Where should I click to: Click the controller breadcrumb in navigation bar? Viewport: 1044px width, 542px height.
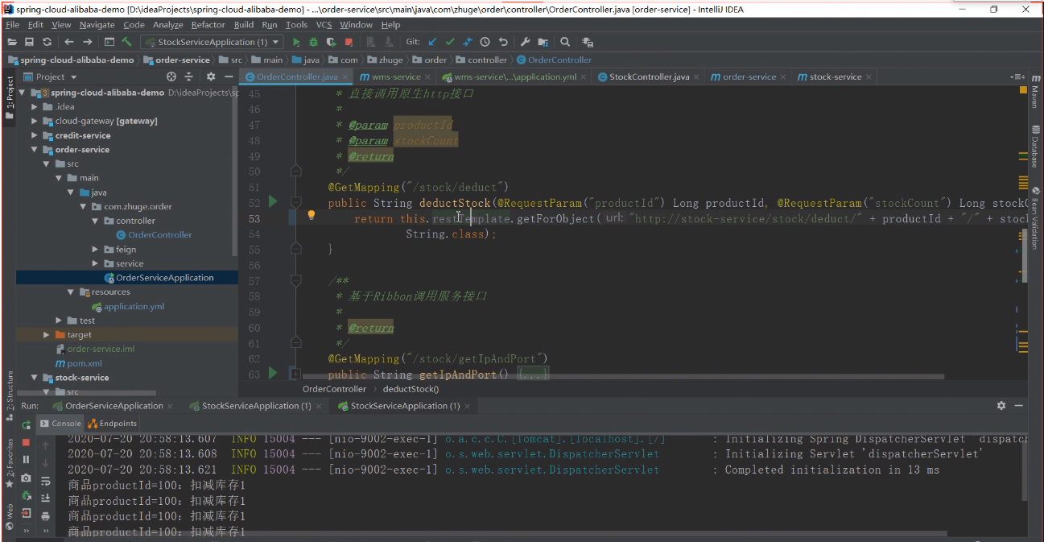481,60
